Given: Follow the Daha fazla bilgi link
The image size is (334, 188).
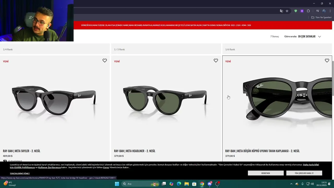Looking at the screenshot, I should point(311,165).
